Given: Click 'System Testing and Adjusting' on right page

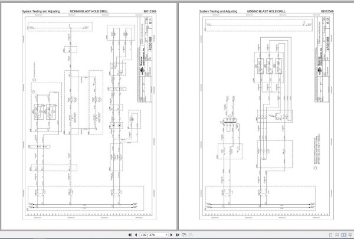Looking at the screenshot, I should click(218, 11).
